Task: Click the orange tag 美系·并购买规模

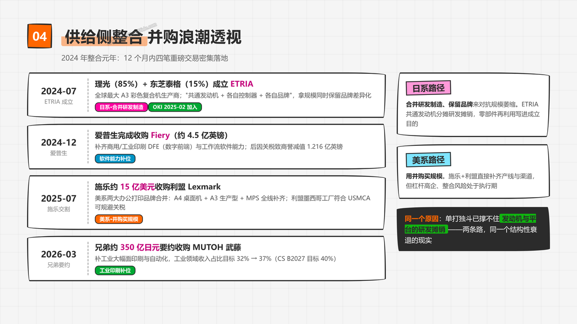Action: pyautogui.click(x=119, y=219)
